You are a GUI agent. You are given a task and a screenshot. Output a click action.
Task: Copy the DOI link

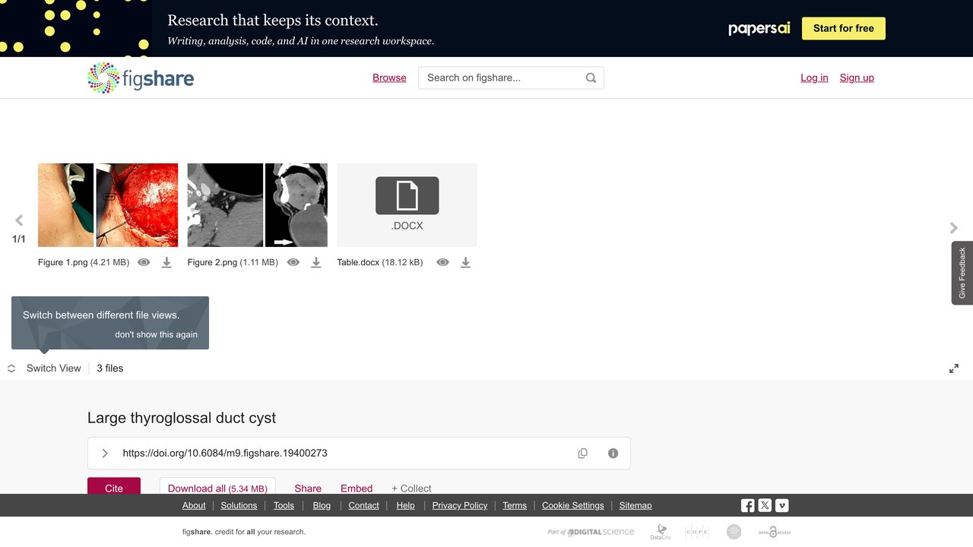(583, 454)
